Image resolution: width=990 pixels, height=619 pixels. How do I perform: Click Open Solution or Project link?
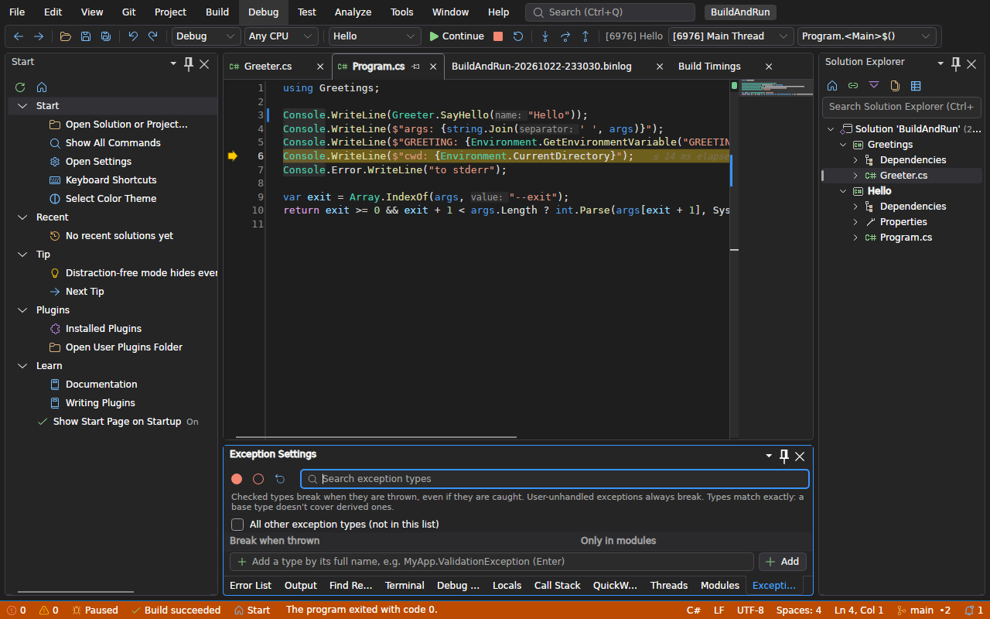click(127, 125)
